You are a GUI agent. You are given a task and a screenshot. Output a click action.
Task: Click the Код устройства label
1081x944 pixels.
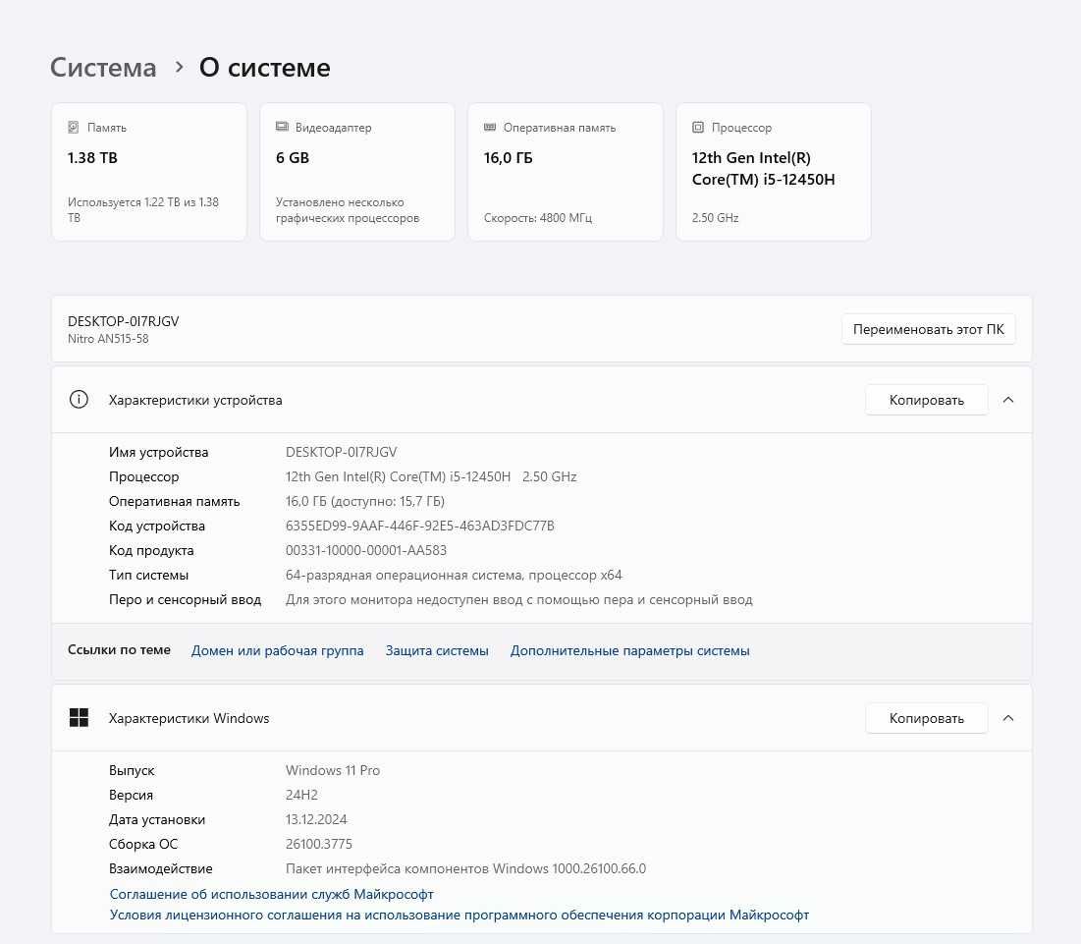[x=156, y=526]
